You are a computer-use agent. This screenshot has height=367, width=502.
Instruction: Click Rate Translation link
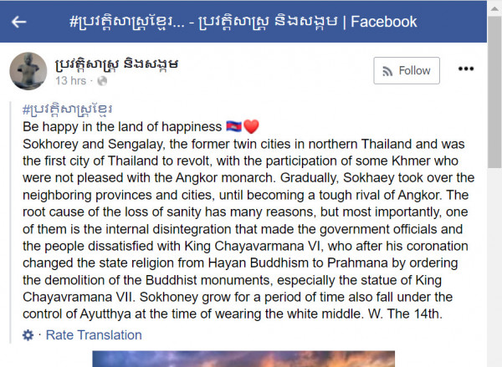click(93, 334)
